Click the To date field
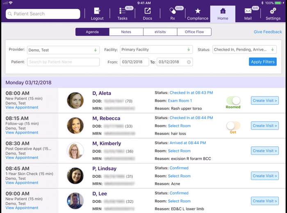287x213 pixels. tap(175, 62)
